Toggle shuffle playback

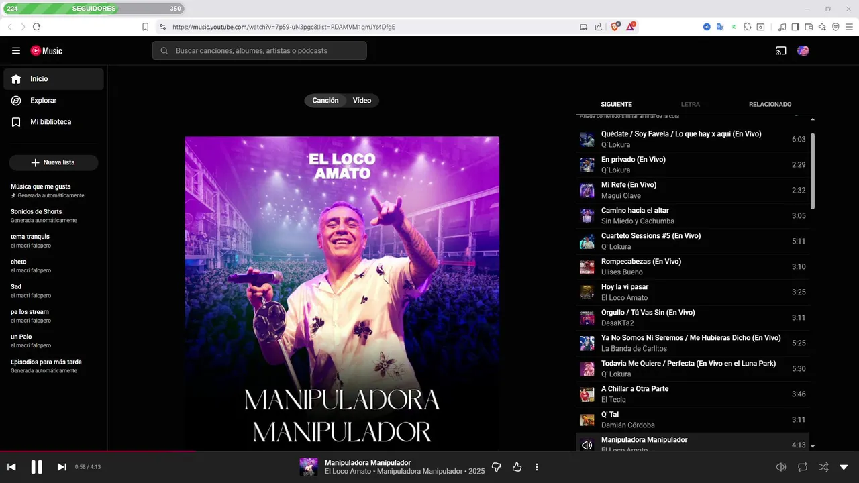coord(823,467)
